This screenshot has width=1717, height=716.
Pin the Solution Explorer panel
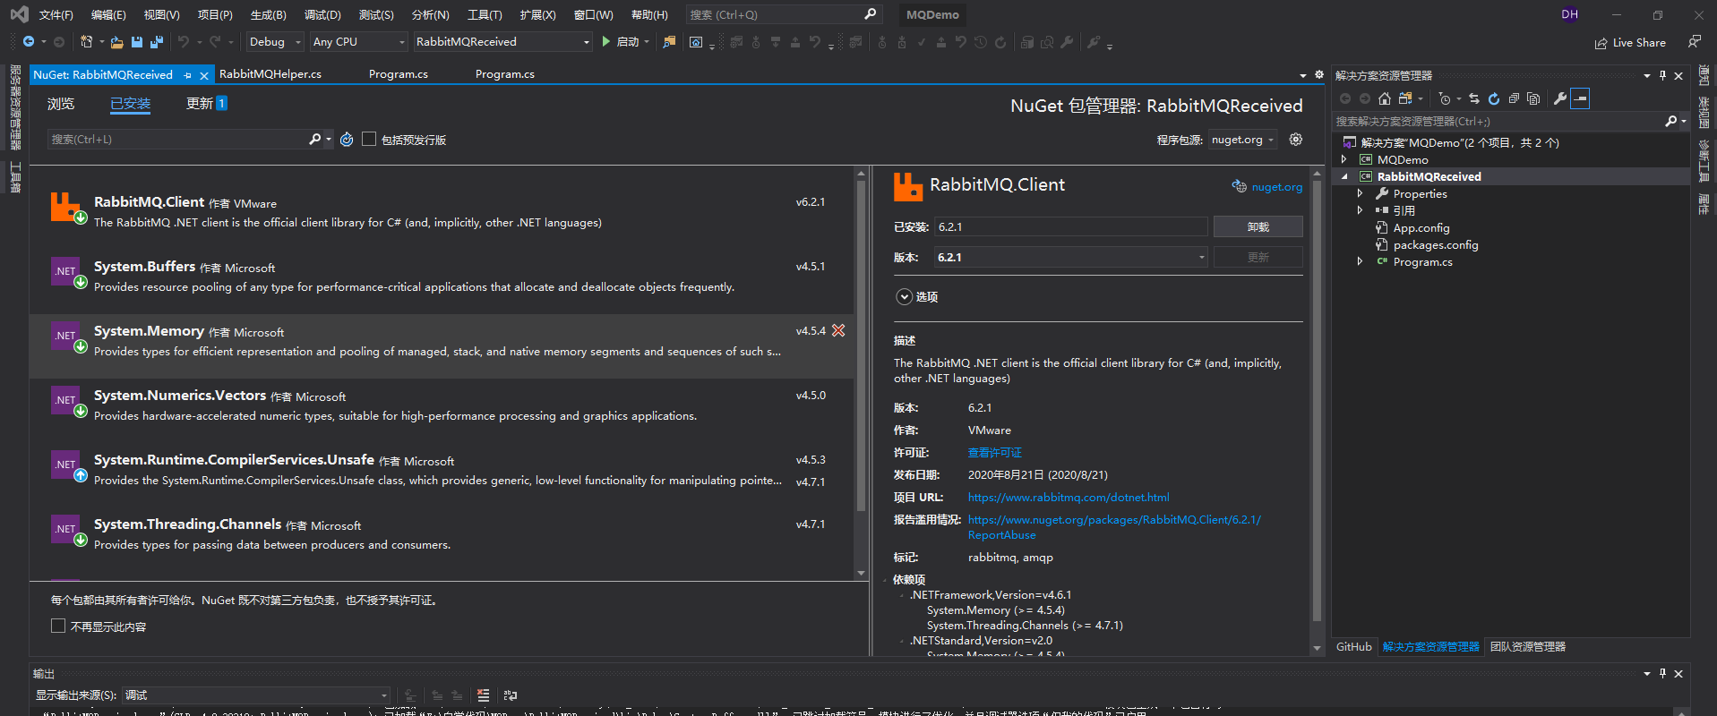(x=1662, y=76)
